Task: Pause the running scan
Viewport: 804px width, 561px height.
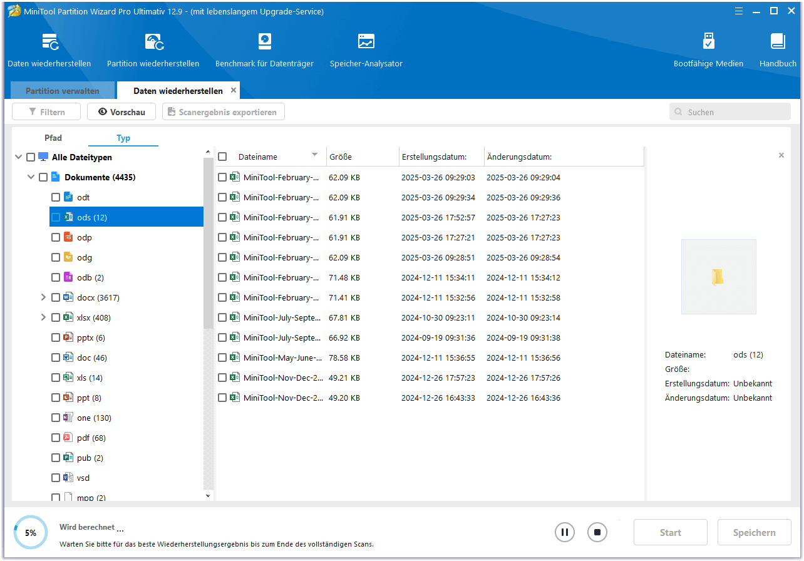Action: (x=564, y=532)
